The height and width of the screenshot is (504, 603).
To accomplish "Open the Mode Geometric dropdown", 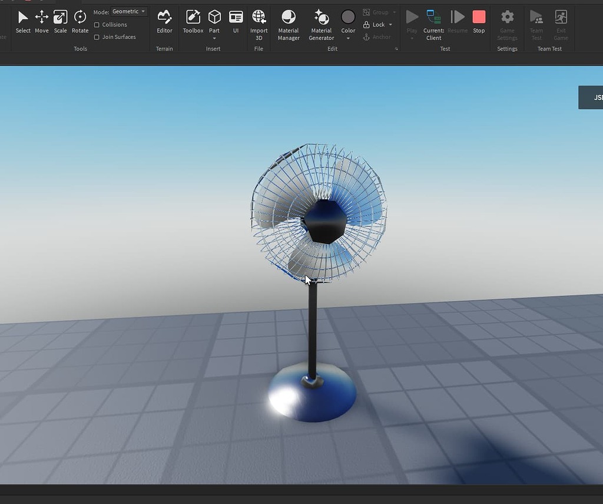I will 128,11.
